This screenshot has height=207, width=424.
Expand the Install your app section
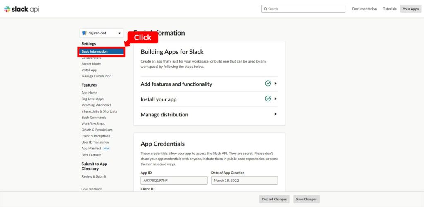point(209,99)
